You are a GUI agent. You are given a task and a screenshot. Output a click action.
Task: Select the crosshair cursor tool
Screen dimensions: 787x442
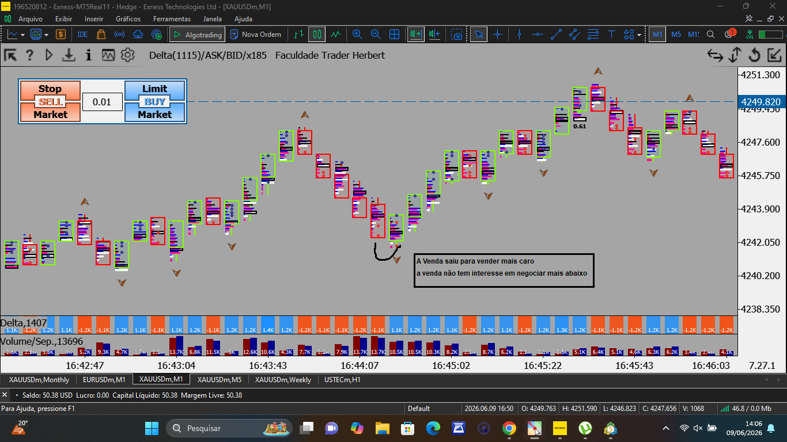(497, 35)
